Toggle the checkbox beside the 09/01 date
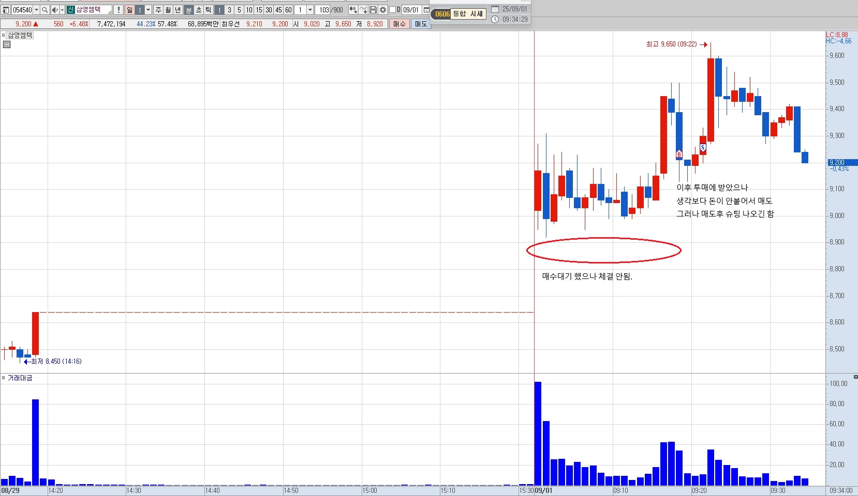The width and height of the screenshot is (858, 496). click(x=392, y=10)
